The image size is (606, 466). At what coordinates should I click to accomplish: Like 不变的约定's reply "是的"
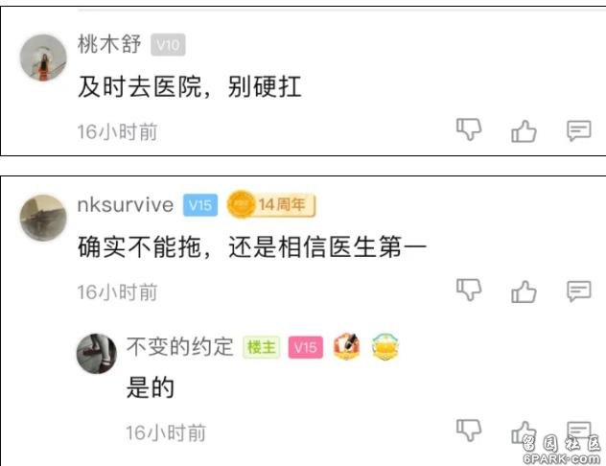coord(524,432)
